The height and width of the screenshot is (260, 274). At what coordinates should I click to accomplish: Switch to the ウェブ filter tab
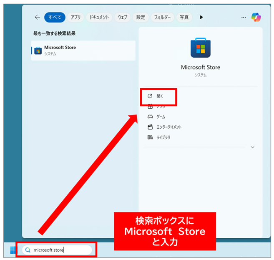[x=122, y=17]
